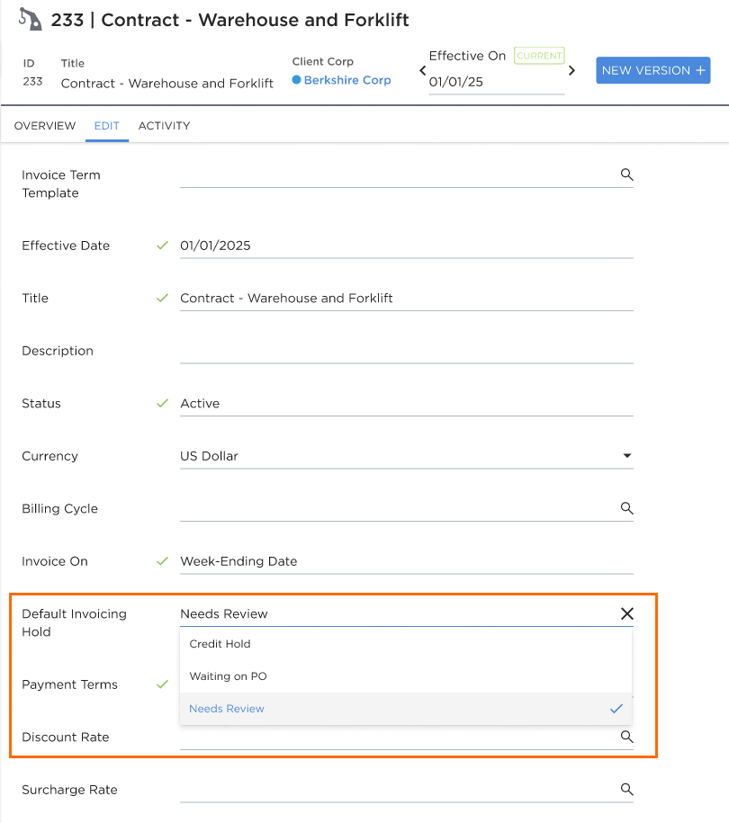
Task: Go to next effective version arrow
Action: click(x=572, y=70)
